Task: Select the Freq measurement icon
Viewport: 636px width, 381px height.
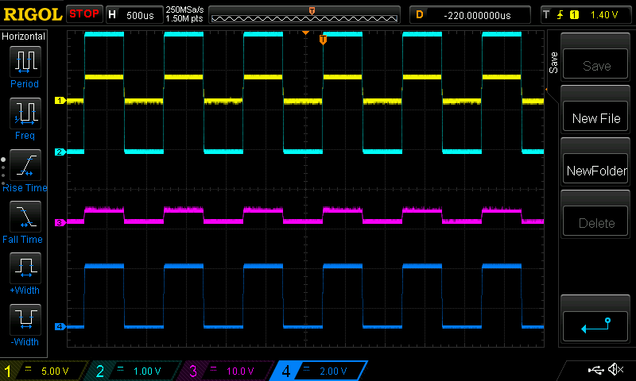Action: coord(25,113)
